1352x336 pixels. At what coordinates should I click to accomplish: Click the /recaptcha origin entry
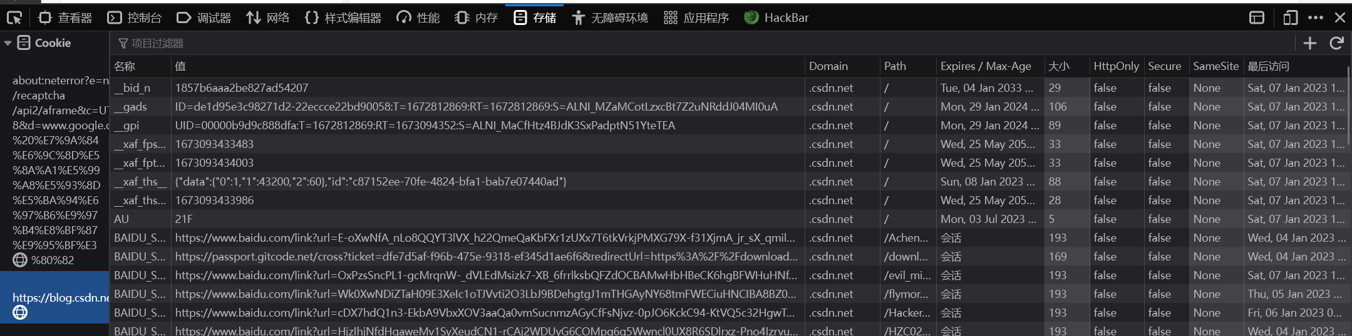(x=39, y=96)
